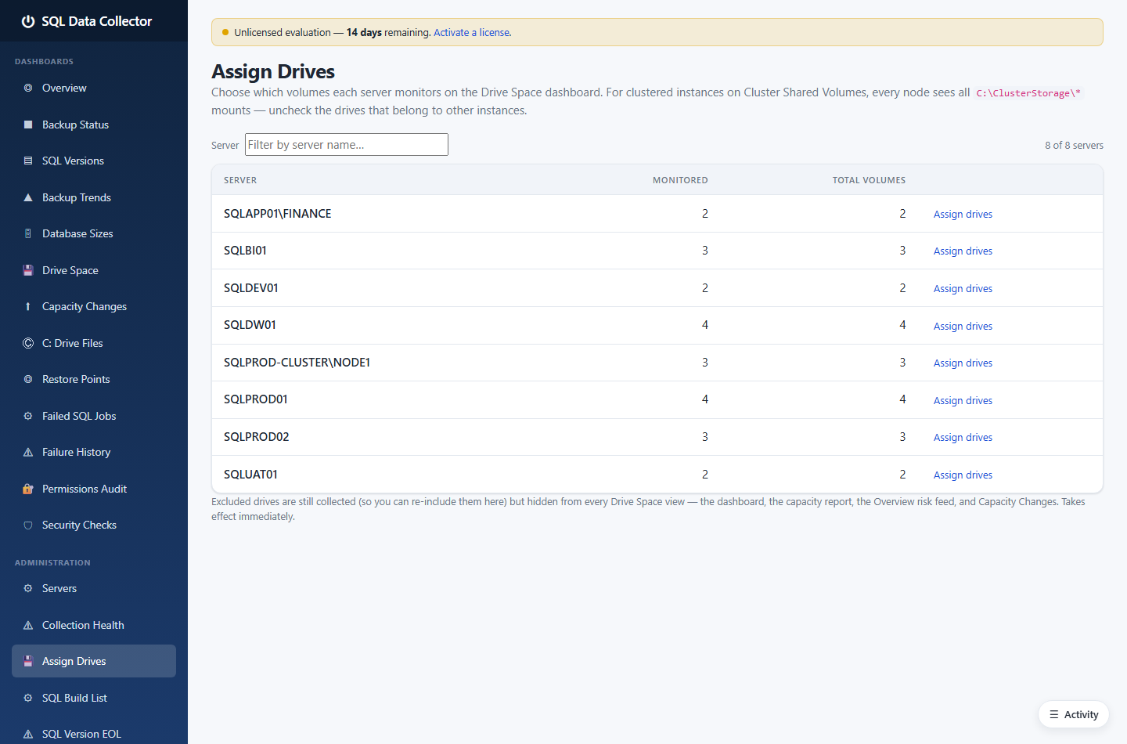Image resolution: width=1127 pixels, height=744 pixels.
Task: Click the Backup Trends triangle icon
Action: point(28,197)
